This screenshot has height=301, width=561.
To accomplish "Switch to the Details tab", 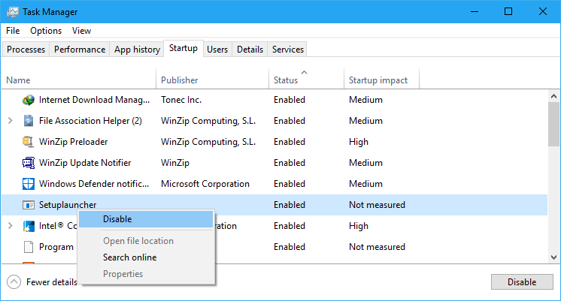I will tap(250, 50).
